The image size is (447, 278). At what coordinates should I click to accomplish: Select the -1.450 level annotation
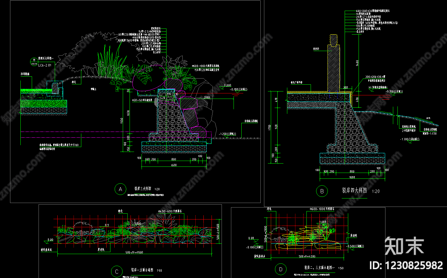click(430, 133)
